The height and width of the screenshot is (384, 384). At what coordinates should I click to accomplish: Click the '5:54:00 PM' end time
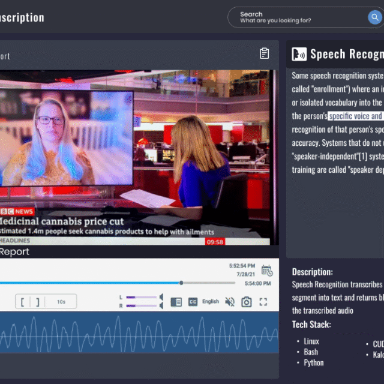[257, 283]
